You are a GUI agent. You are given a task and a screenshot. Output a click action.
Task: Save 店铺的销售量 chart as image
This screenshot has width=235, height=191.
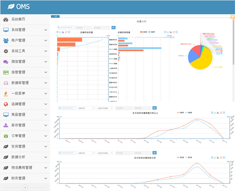[x=177, y=32]
